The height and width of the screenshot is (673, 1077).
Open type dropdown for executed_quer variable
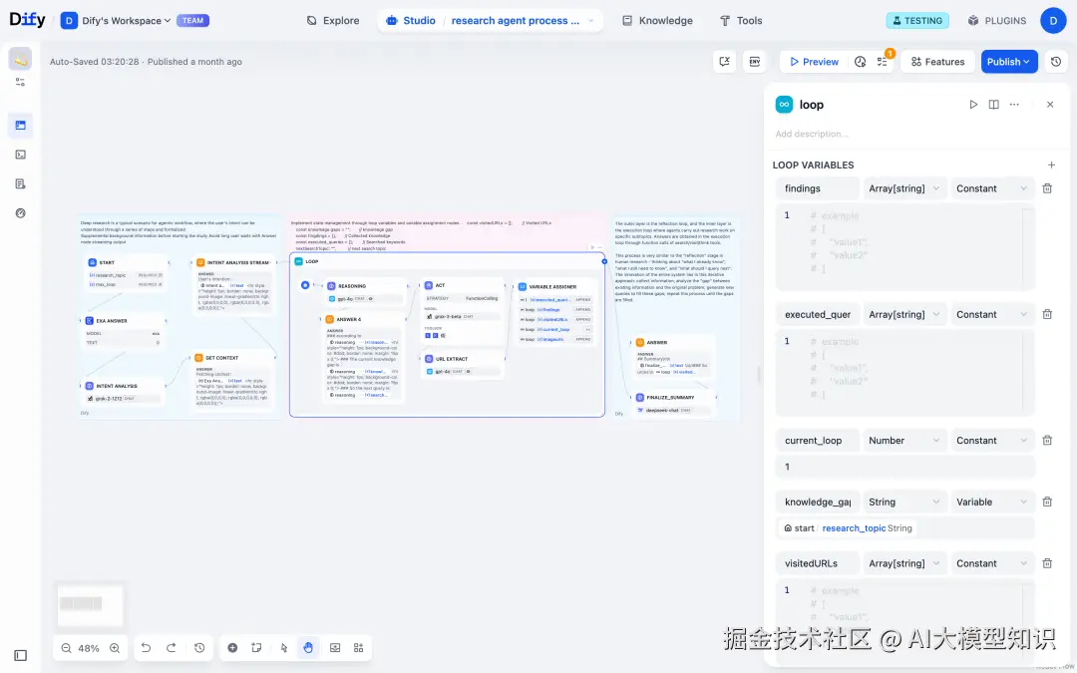[x=903, y=314]
